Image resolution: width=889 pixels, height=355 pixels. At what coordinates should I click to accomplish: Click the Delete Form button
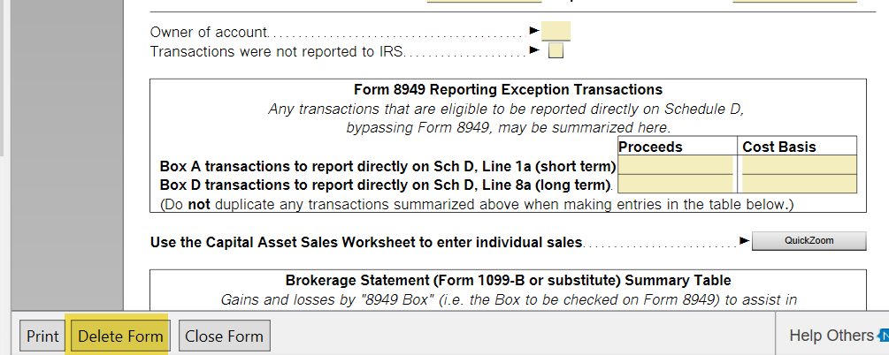click(x=120, y=336)
